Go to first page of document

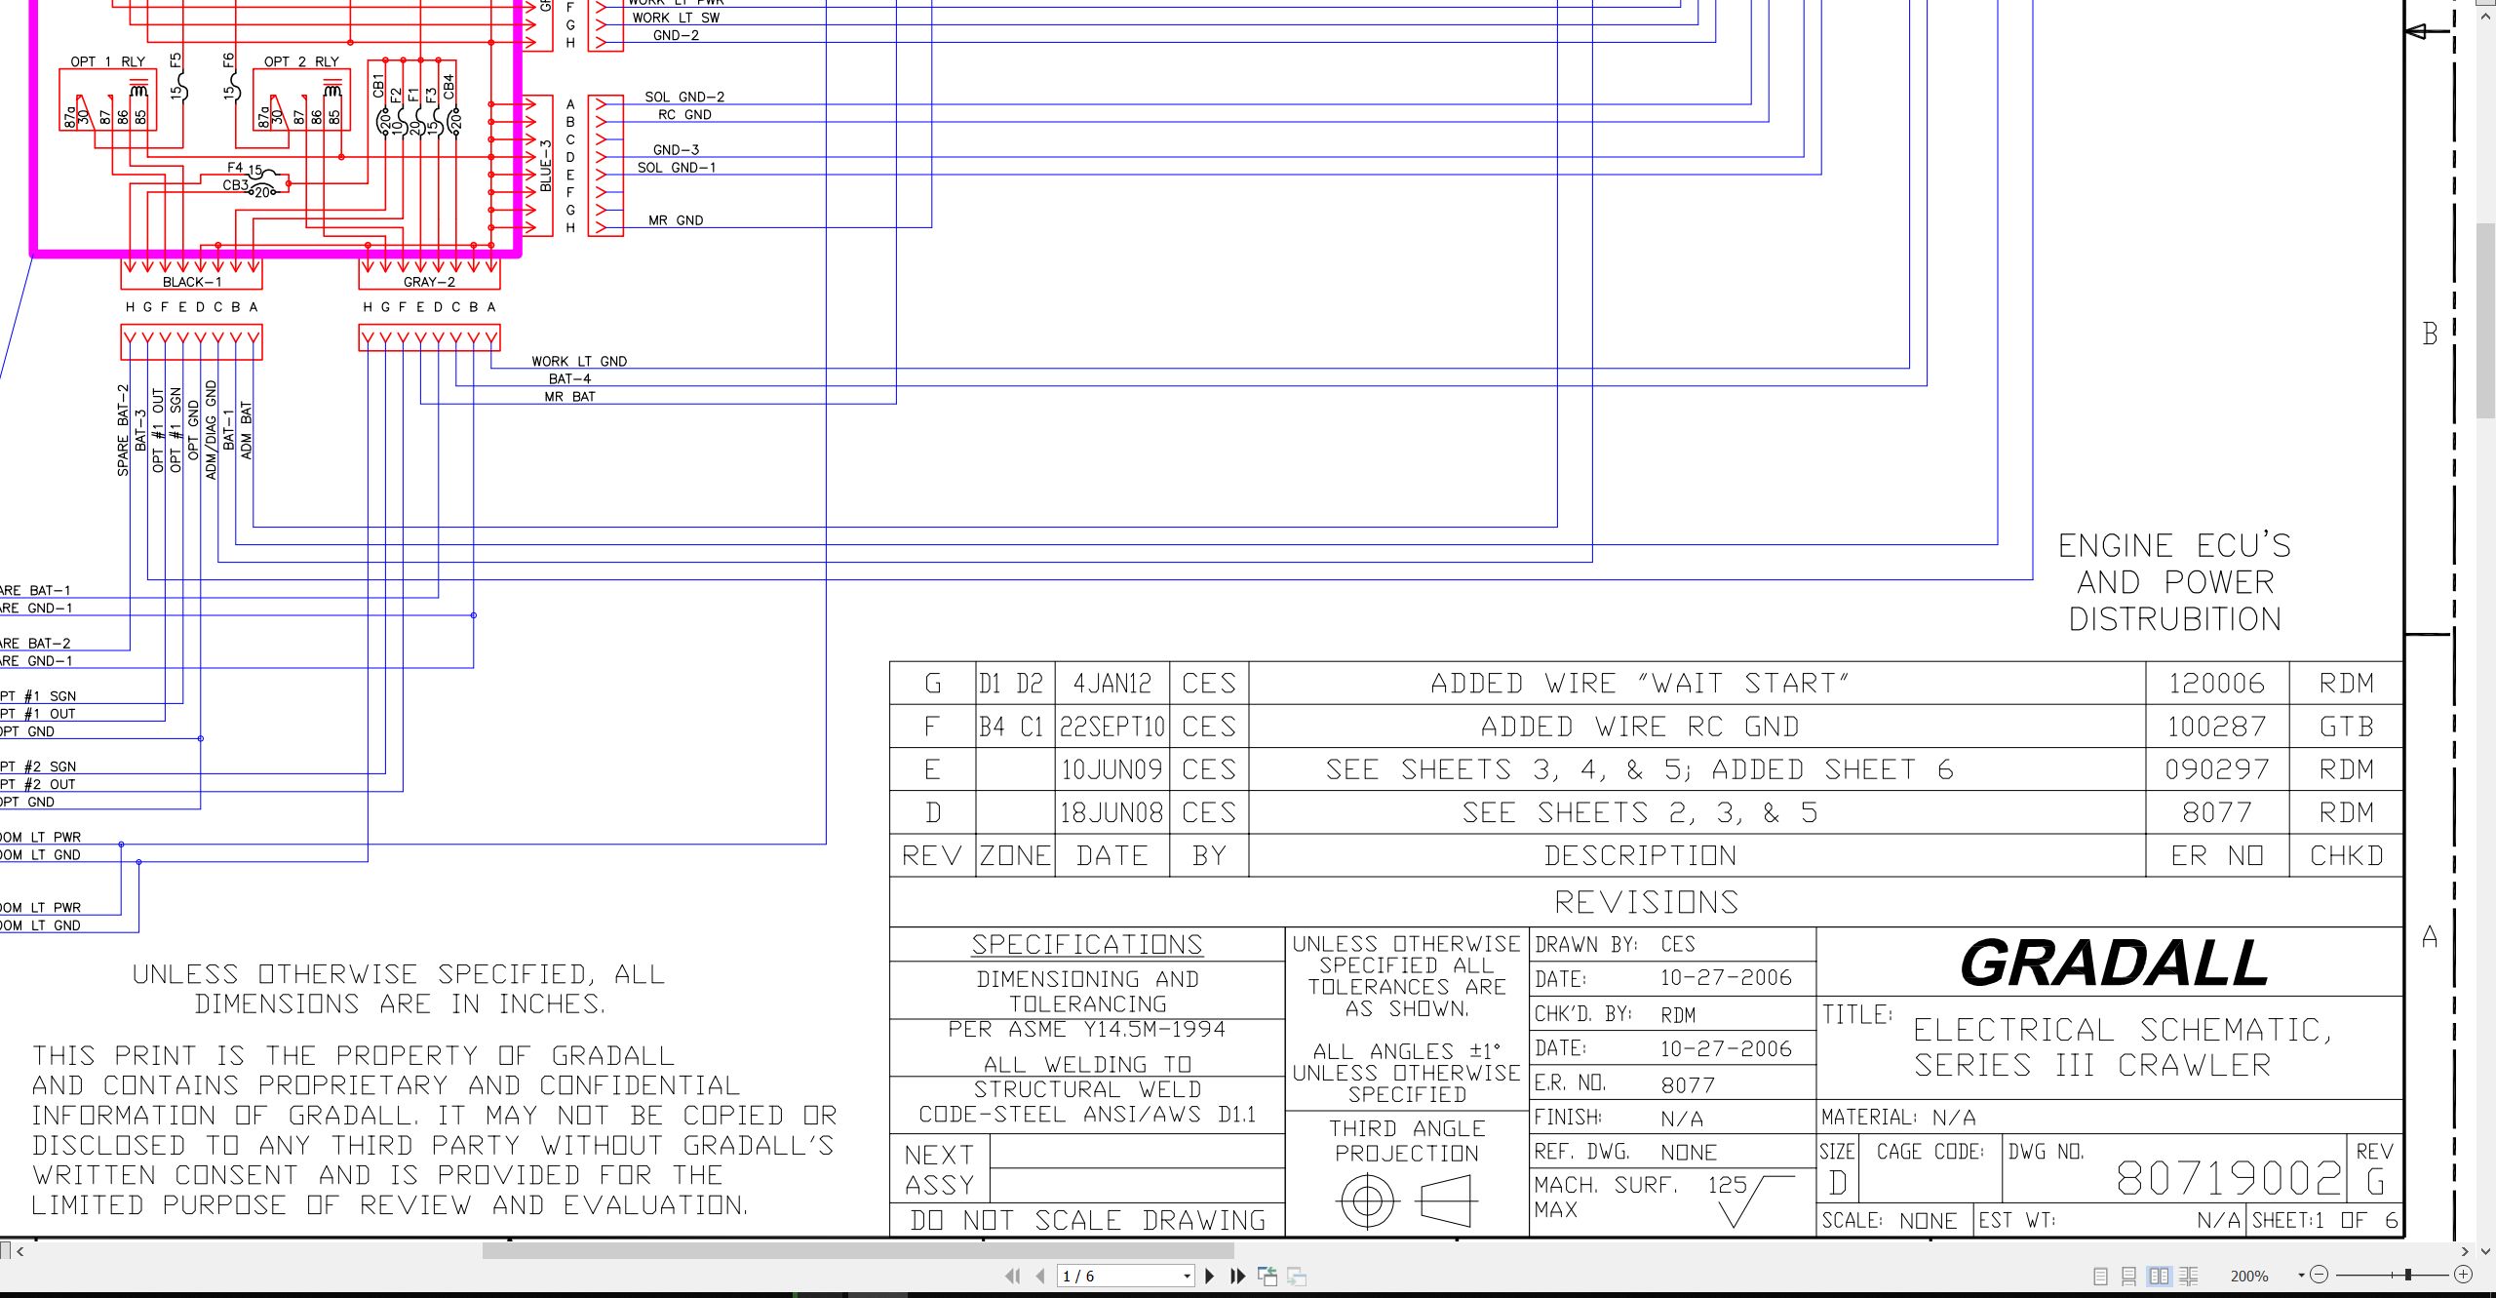tap(1013, 1276)
